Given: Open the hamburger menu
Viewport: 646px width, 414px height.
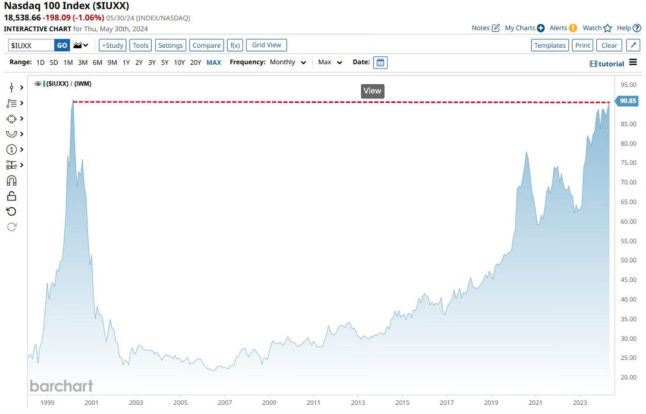Looking at the screenshot, I should (633, 62).
